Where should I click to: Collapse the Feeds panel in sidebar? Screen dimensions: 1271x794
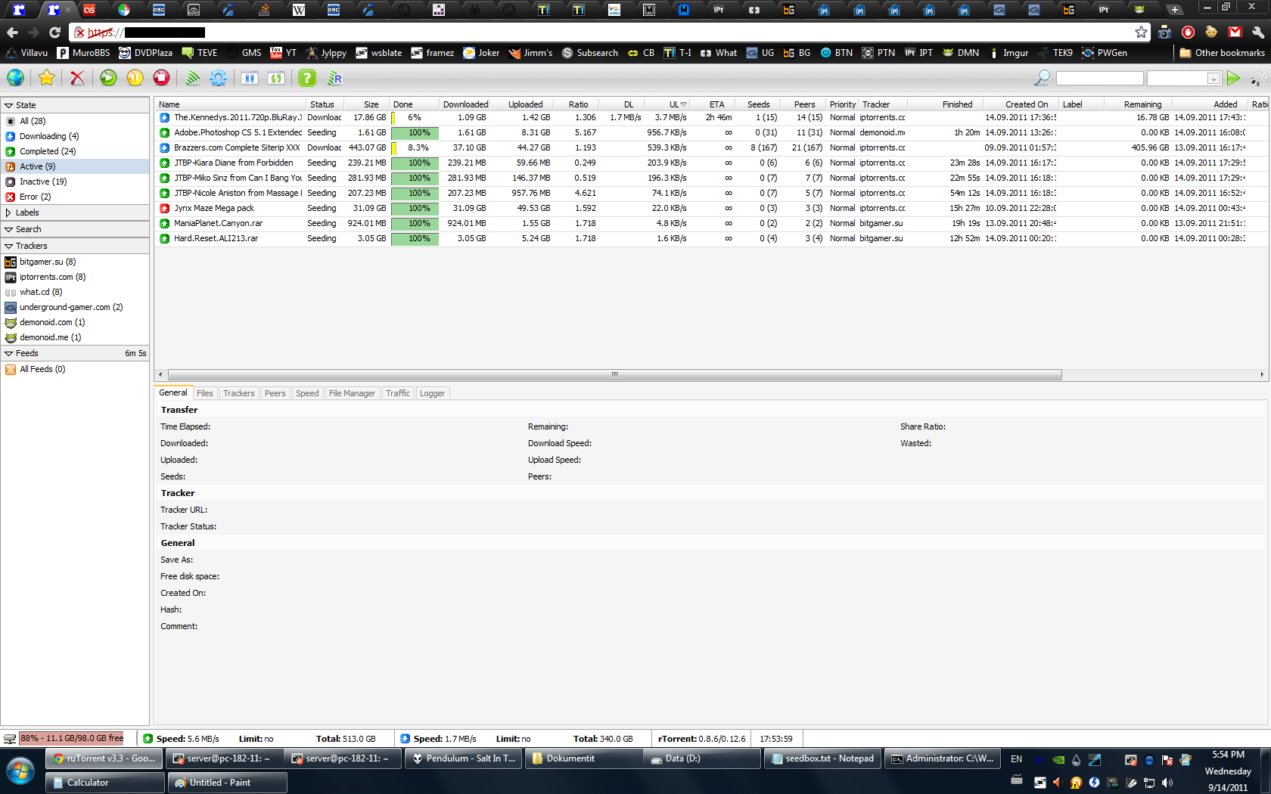point(9,353)
